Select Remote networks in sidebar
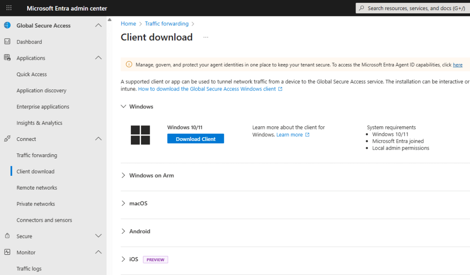 pyautogui.click(x=37, y=188)
